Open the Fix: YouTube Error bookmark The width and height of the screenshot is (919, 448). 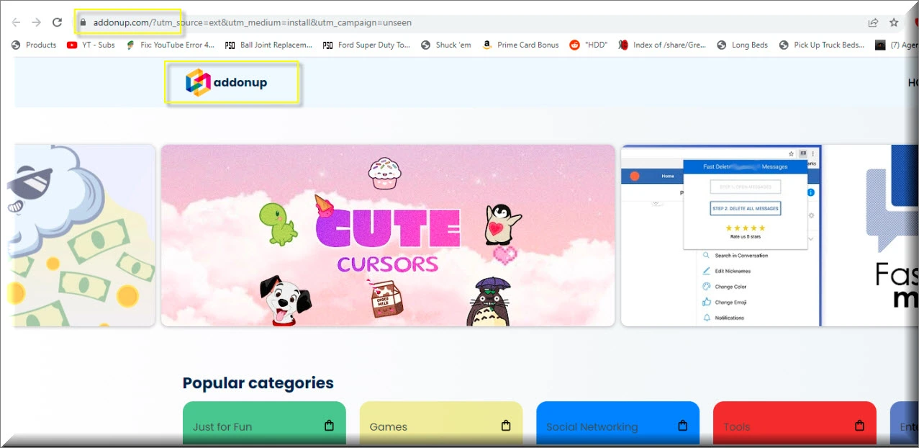click(x=170, y=45)
